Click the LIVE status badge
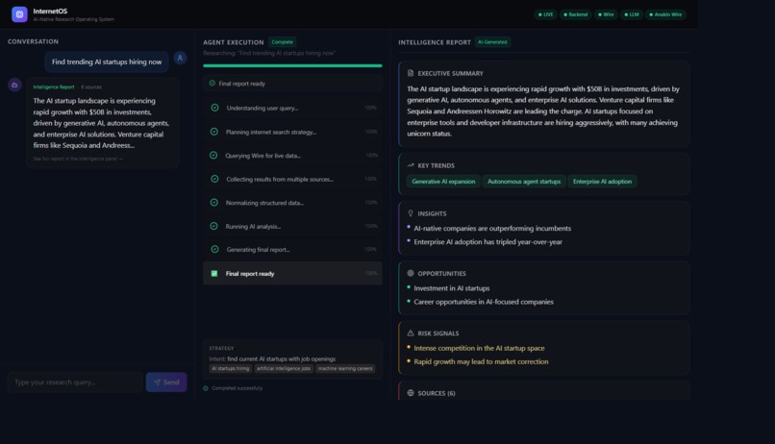This screenshot has width=775, height=444. tap(545, 14)
